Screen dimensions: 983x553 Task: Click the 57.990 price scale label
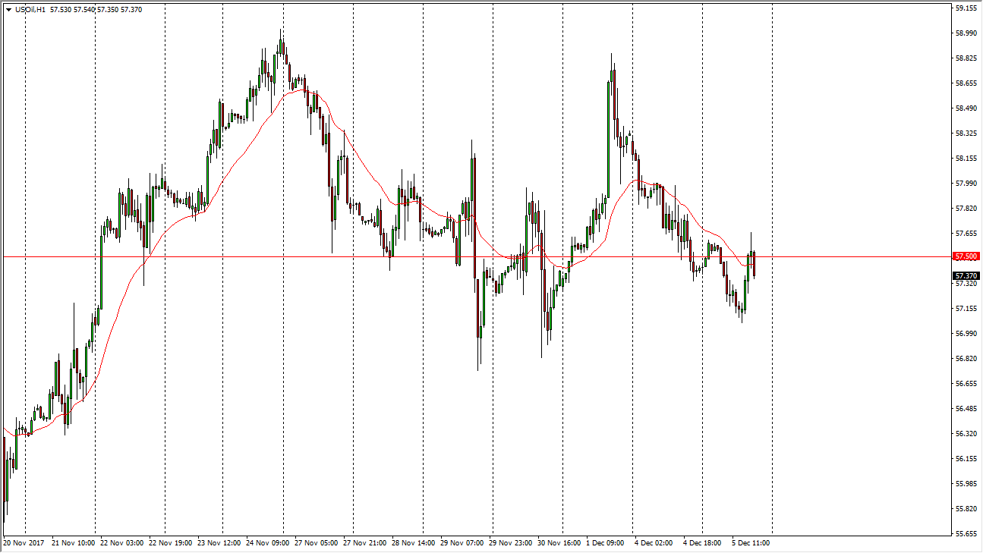pos(966,184)
